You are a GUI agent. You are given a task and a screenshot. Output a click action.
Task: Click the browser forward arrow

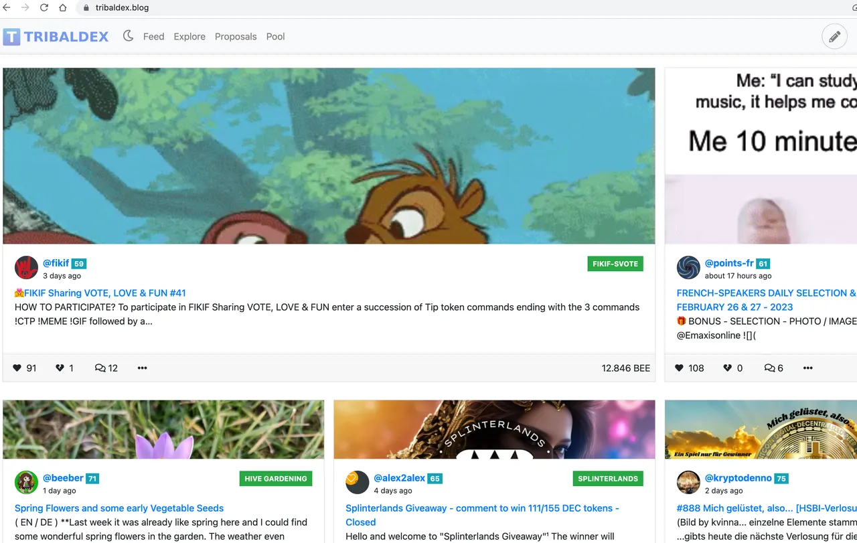[25, 8]
